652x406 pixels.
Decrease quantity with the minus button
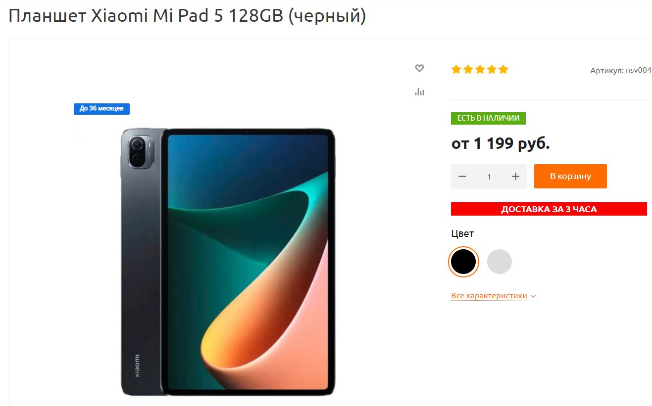(462, 177)
